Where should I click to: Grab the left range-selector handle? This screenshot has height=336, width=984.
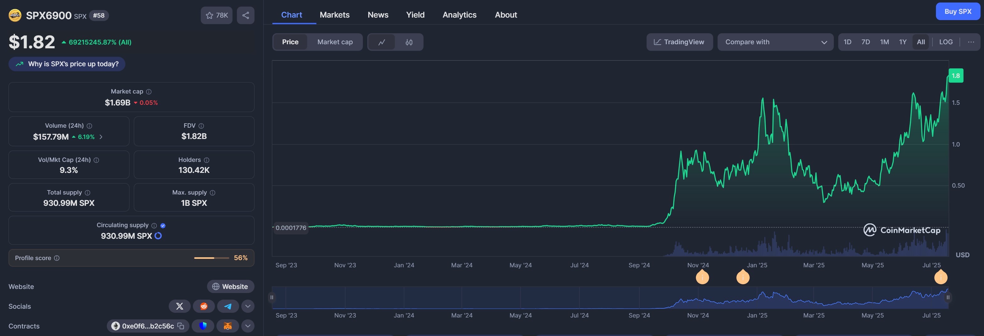pos(271,297)
